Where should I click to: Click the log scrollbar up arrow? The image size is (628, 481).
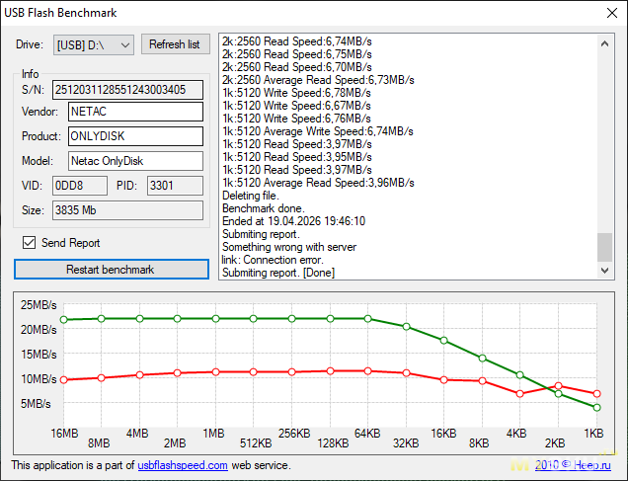(x=604, y=42)
